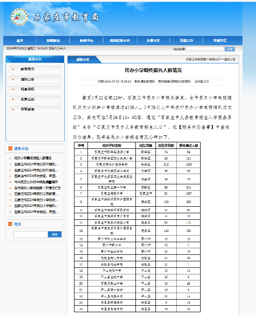Click the site search button in the header
This screenshot has height=315, width=256.
(229, 49)
